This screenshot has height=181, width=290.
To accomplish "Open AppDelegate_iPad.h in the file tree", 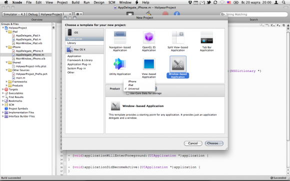I will (27, 35).
